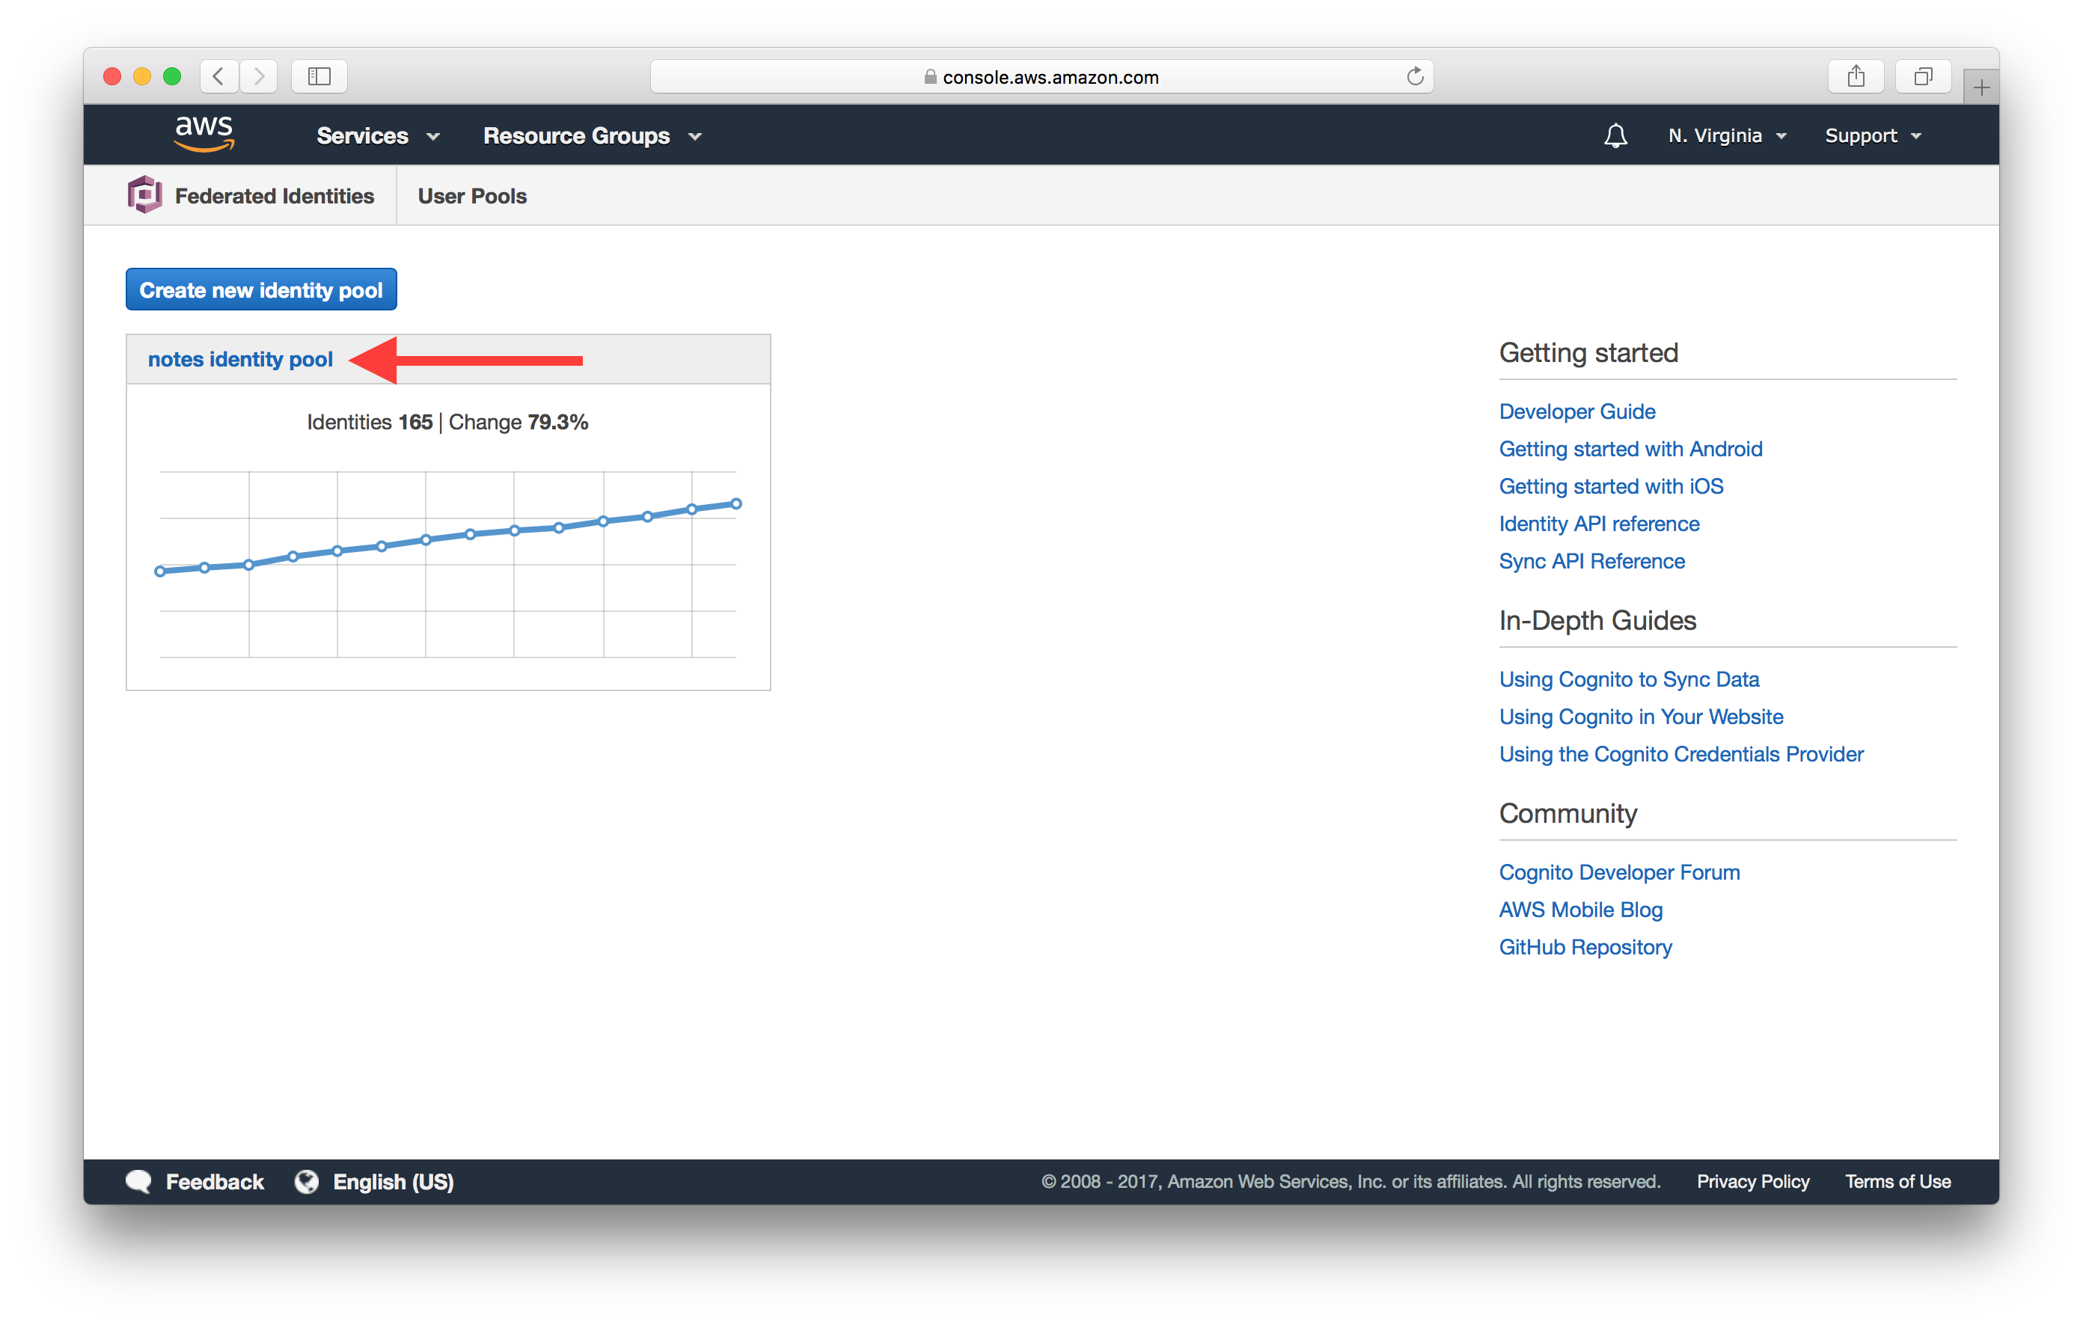Open Getting started with Android guide
This screenshot has height=1324, width=2083.
tap(1629, 448)
